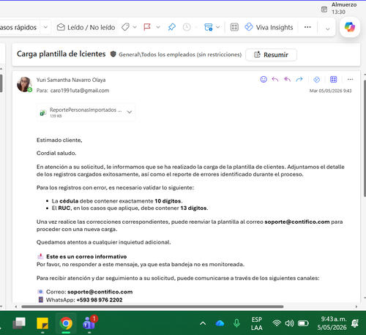Open clock showing 9:43 a.m.
Image resolution: width=366 pixels, height=335 pixels.
click(332, 323)
